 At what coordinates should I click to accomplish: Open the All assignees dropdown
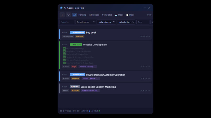pyautogui.click(x=107, y=22)
